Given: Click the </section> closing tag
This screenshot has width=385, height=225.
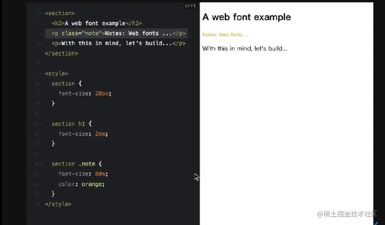Looking at the screenshot, I should tap(62, 53).
